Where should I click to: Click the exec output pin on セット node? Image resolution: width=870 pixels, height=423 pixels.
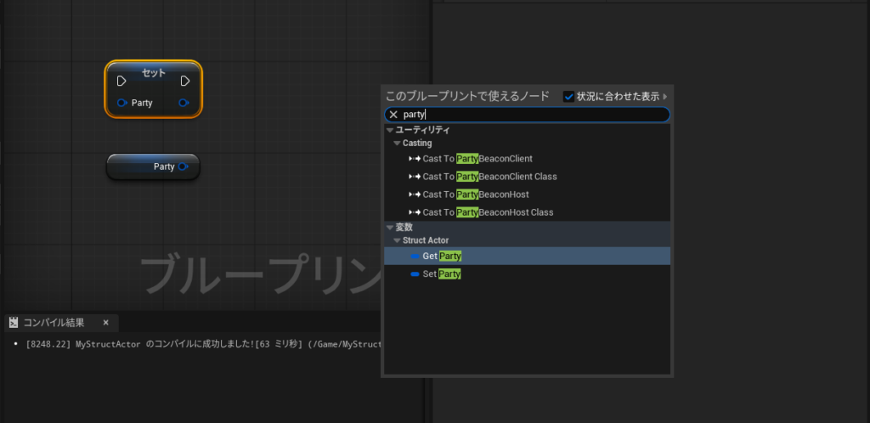pos(185,82)
